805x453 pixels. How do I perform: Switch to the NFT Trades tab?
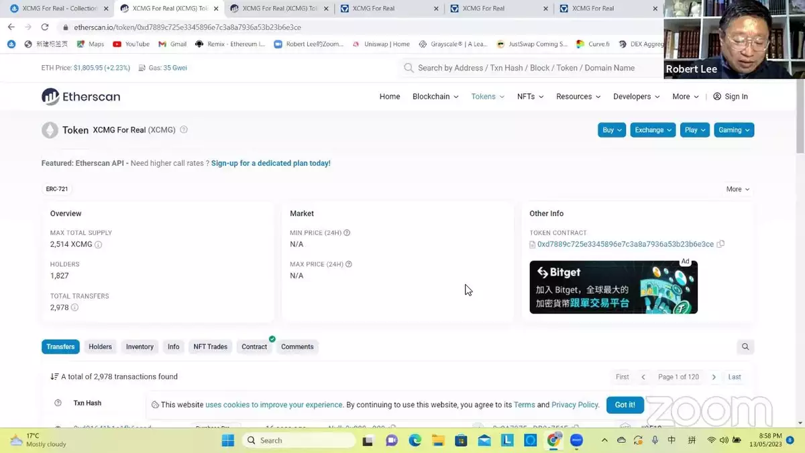click(x=211, y=347)
